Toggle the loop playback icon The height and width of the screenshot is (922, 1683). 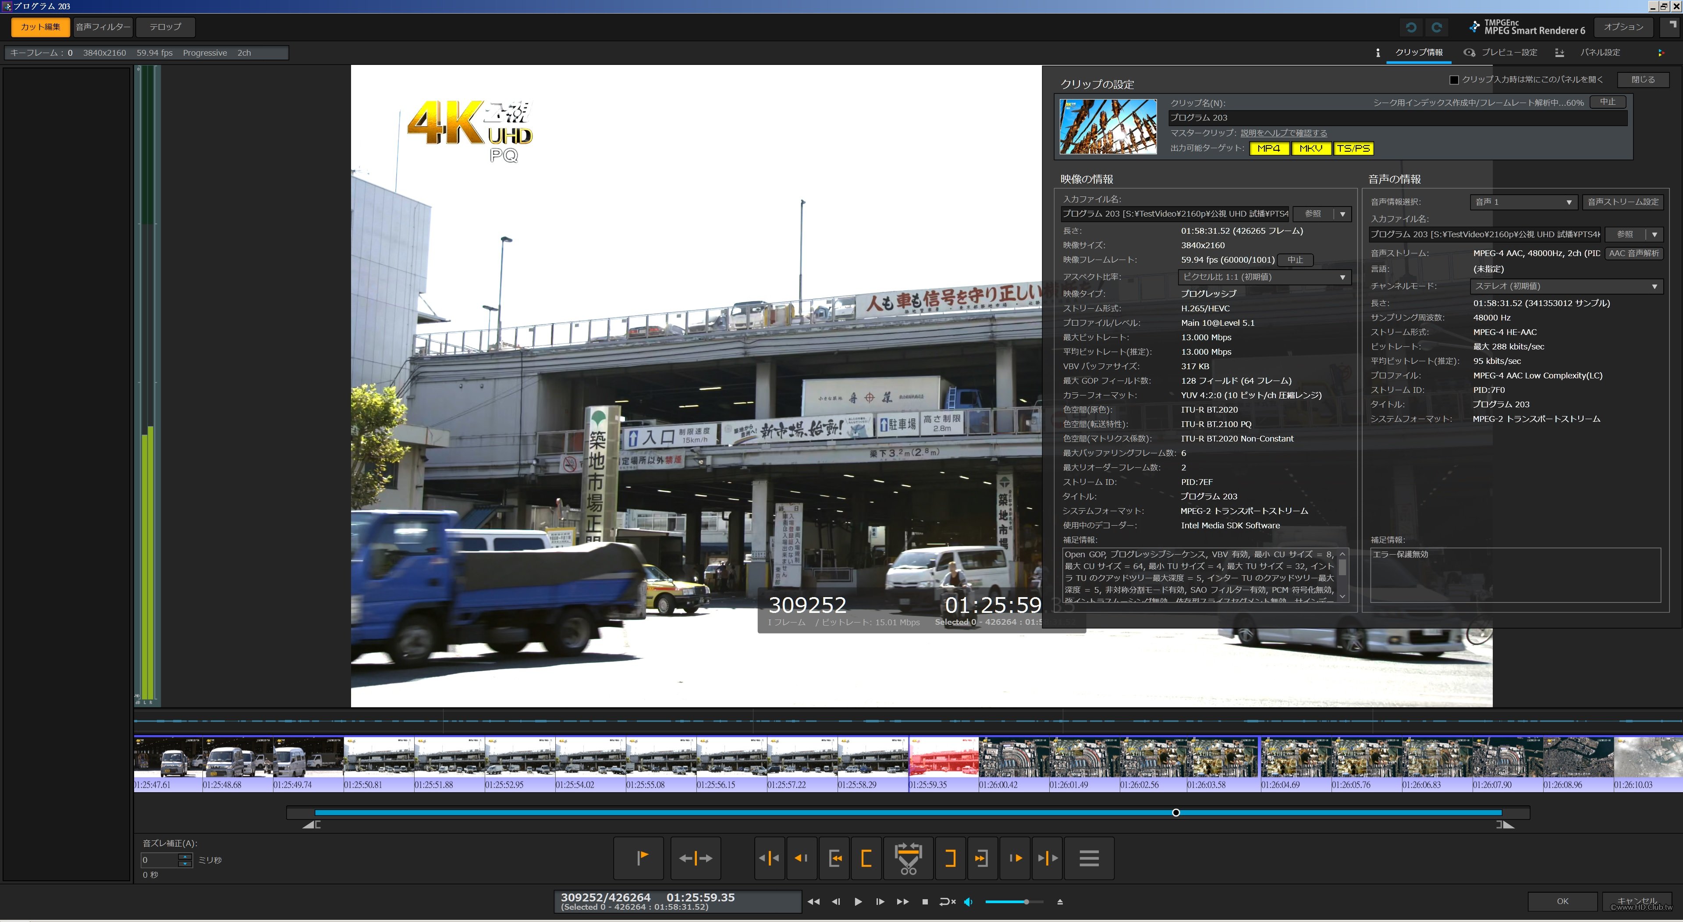[947, 902]
